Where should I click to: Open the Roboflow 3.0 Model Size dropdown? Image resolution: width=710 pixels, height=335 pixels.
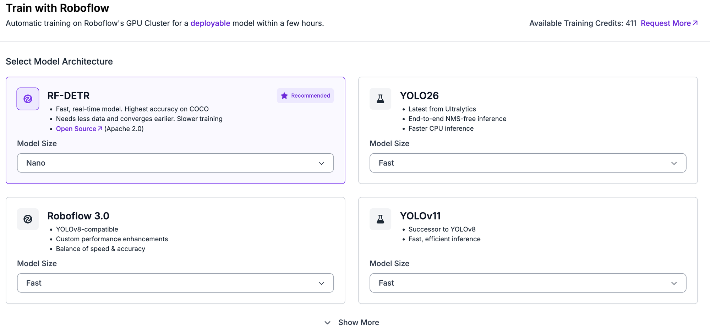[x=175, y=283]
